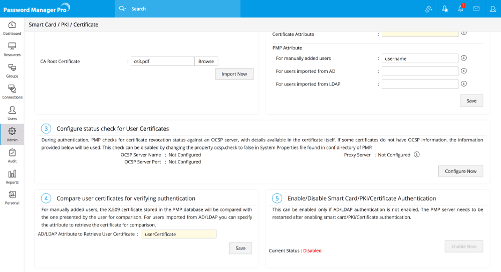The image size is (501, 272).
Task: Open the Audit section
Action: (x=12, y=155)
